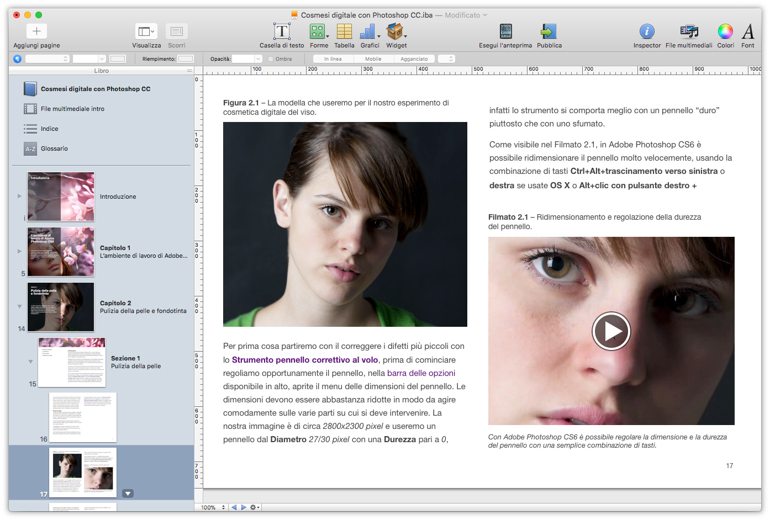This screenshot has height=520, width=770.
Task: Select page 16 thumbnail
Action: pyautogui.click(x=83, y=417)
